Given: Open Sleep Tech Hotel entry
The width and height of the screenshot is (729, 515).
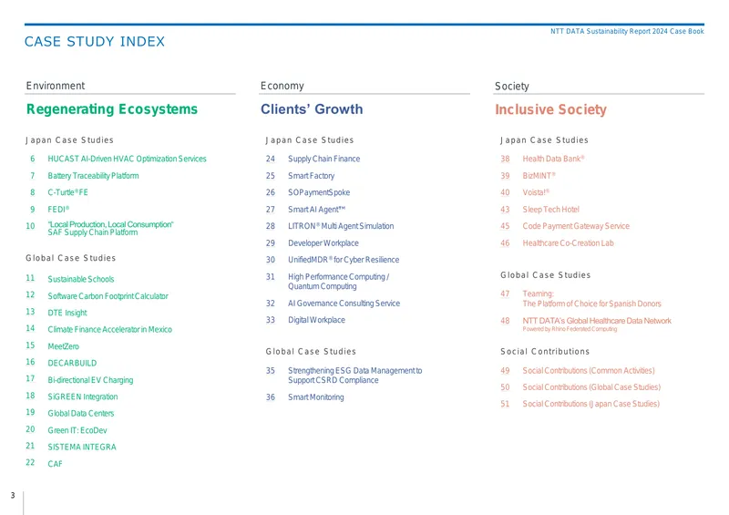Looking at the screenshot, I should coord(551,210).
